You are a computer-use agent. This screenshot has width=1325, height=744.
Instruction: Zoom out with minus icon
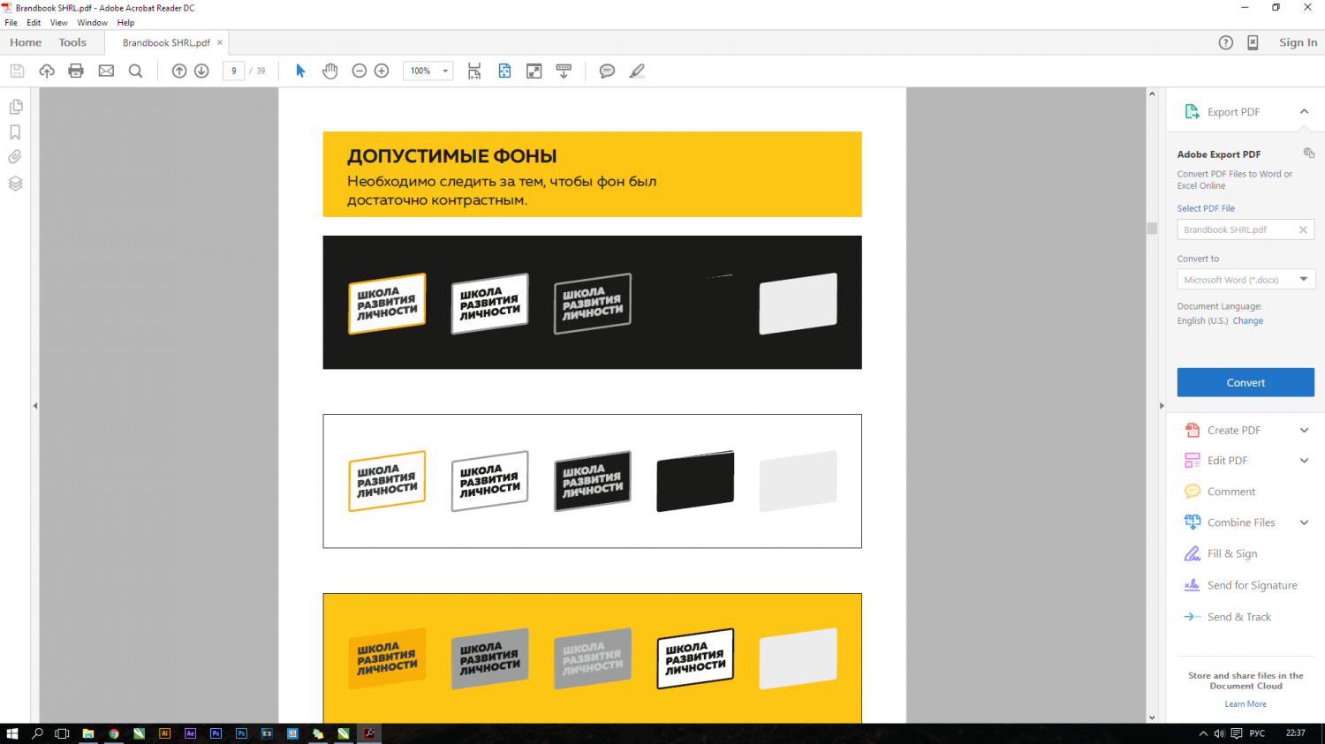360,71
